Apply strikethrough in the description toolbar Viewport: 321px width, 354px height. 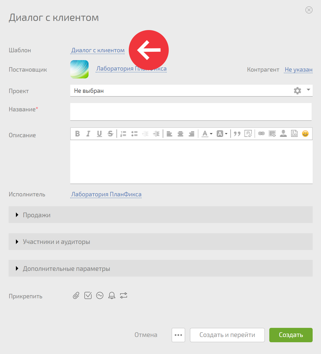[110, 134]
